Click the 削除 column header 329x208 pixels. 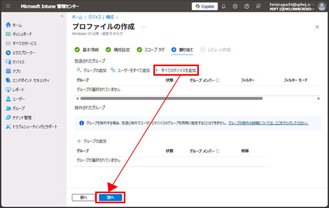[245, 151]
